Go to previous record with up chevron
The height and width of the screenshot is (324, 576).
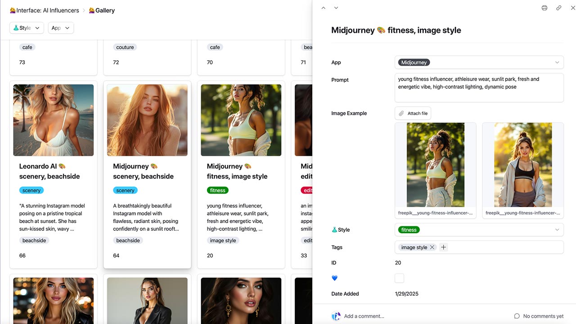tap(323, 8)
